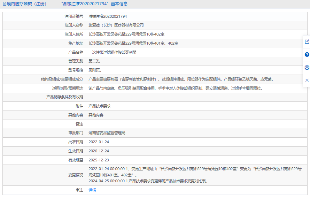The width and height of the screenshot is (310, 198).
Task: Click the effective date 2020-12-24
Action: click(99, 151)
